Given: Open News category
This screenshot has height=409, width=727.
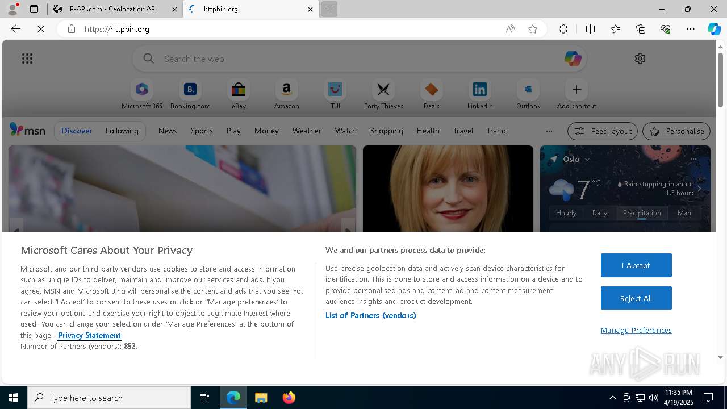Looking at the screenshot, I should click(168, 131).
